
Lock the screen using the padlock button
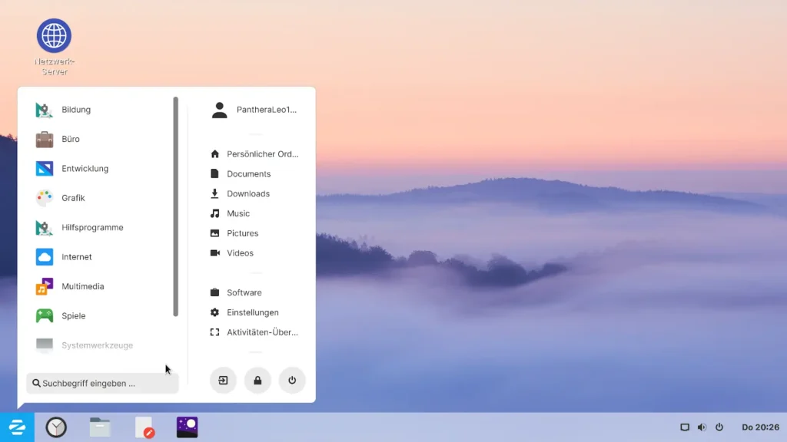[x=257, y=381]
